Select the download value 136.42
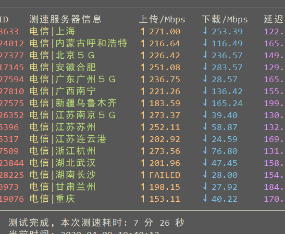285x234 pixels. (x=227, y=92)
